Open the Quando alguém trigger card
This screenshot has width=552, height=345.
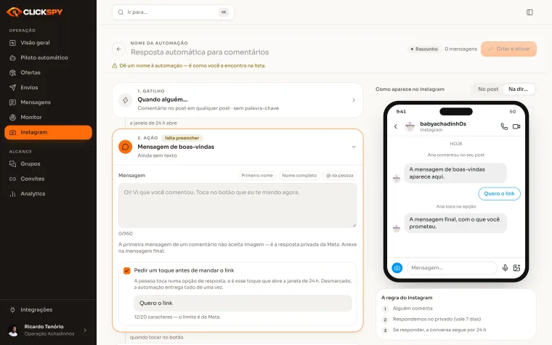(238, 100)
